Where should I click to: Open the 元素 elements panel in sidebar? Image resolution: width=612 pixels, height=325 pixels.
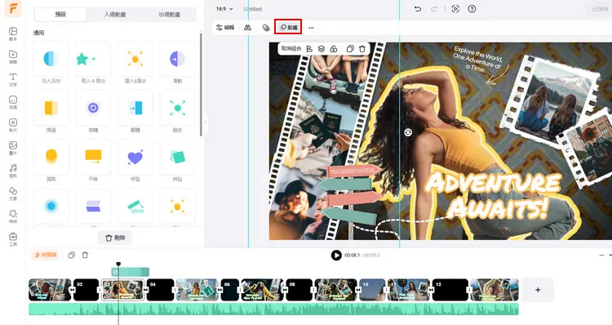13,194
